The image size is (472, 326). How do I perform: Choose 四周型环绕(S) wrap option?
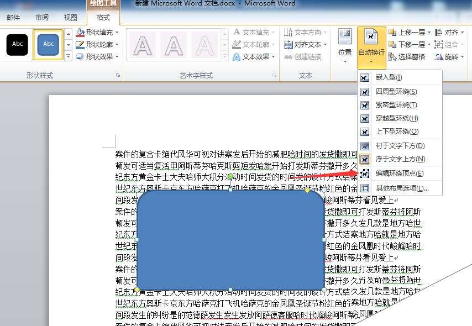point(400,92)
